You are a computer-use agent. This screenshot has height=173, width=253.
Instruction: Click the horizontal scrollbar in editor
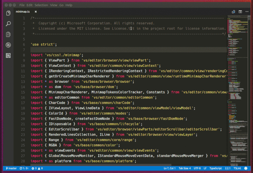pyautogui.click(x=101, y=165)
